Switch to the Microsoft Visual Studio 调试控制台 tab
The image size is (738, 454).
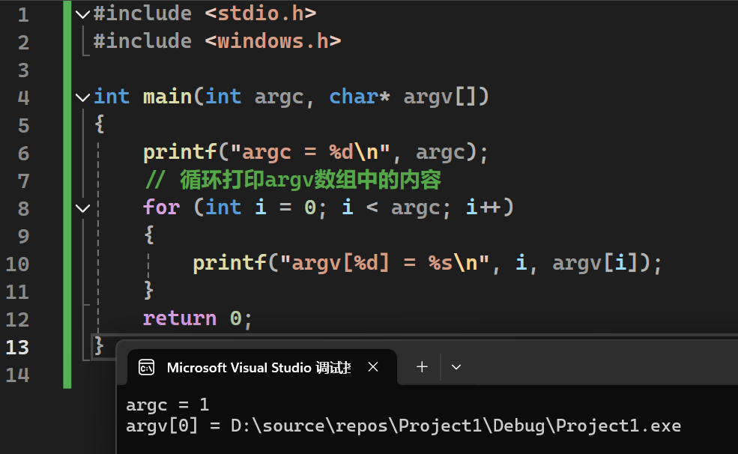(x=258, y=367)
